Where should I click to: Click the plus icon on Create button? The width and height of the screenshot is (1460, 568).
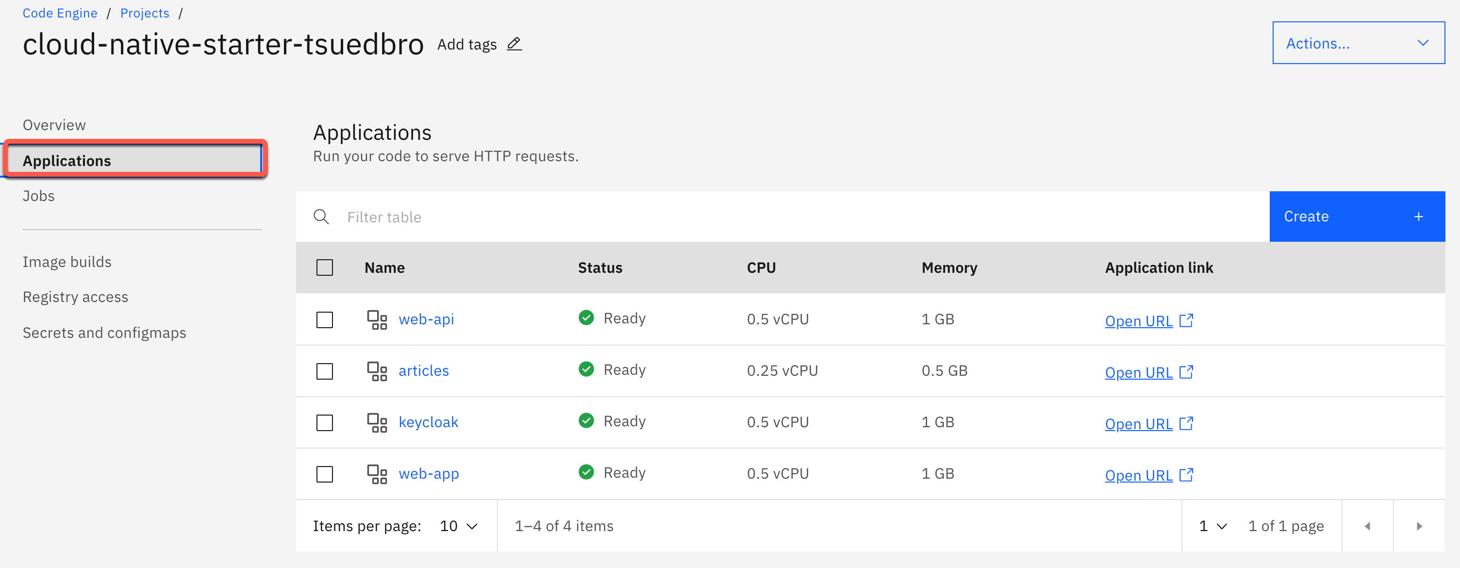coord(1419,217)
